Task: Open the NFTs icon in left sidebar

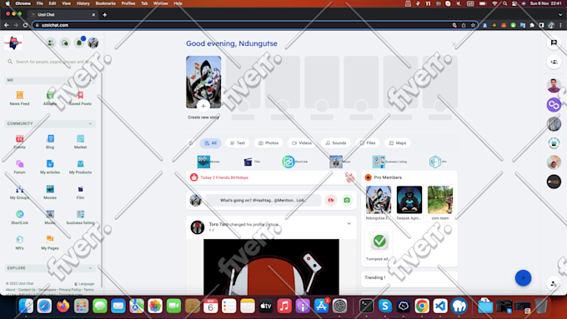Action: [19, 240]
